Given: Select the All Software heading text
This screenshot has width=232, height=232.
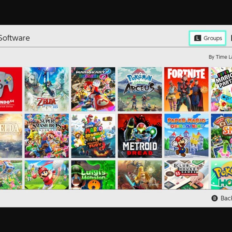Looking at the screenshot, I should tap(15, 38).
